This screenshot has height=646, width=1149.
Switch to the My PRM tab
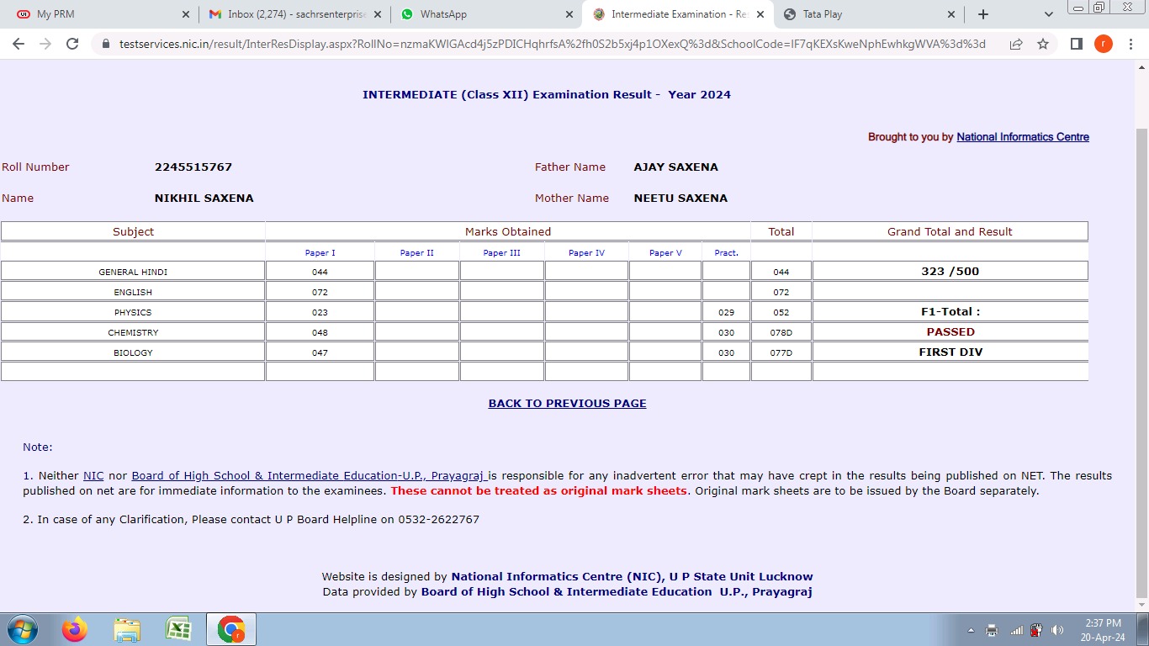point(99,14)
